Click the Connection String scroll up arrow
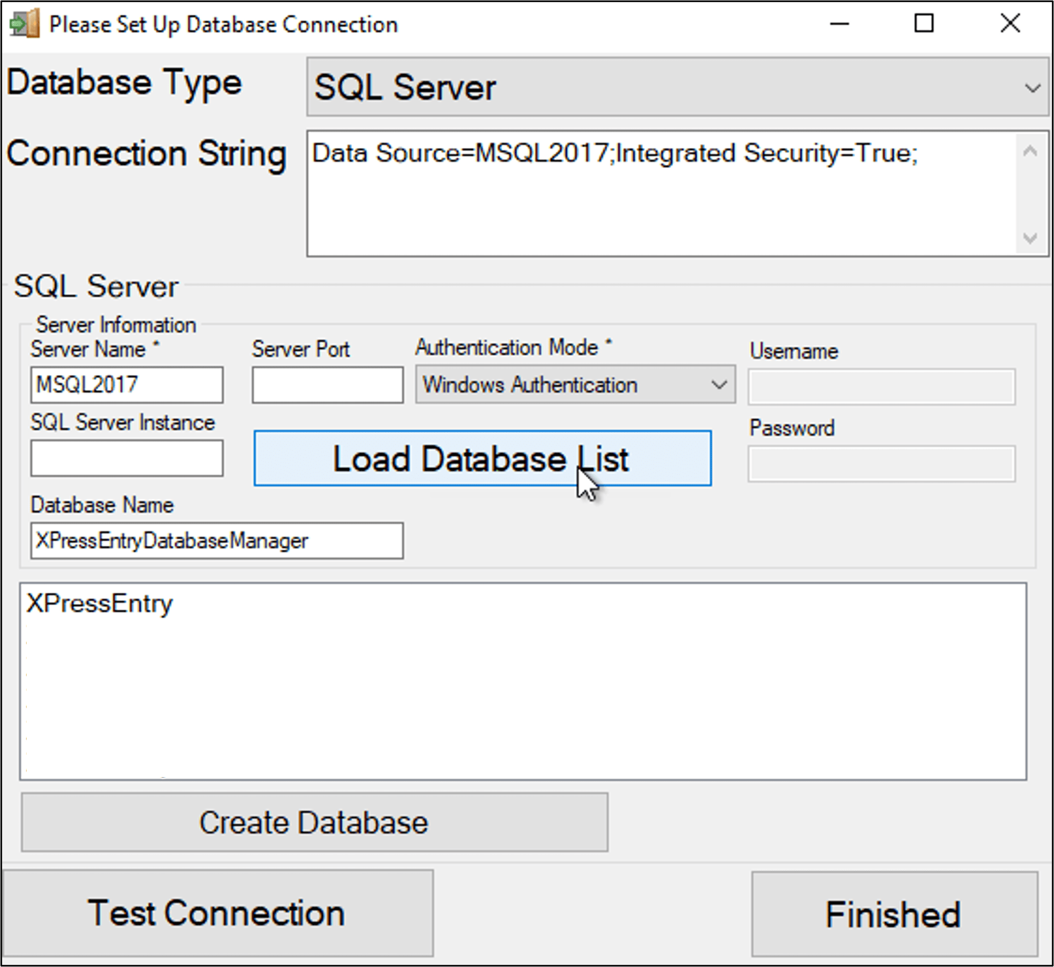Screen dimensions: 1054x967 click(x=1030, y=151)
